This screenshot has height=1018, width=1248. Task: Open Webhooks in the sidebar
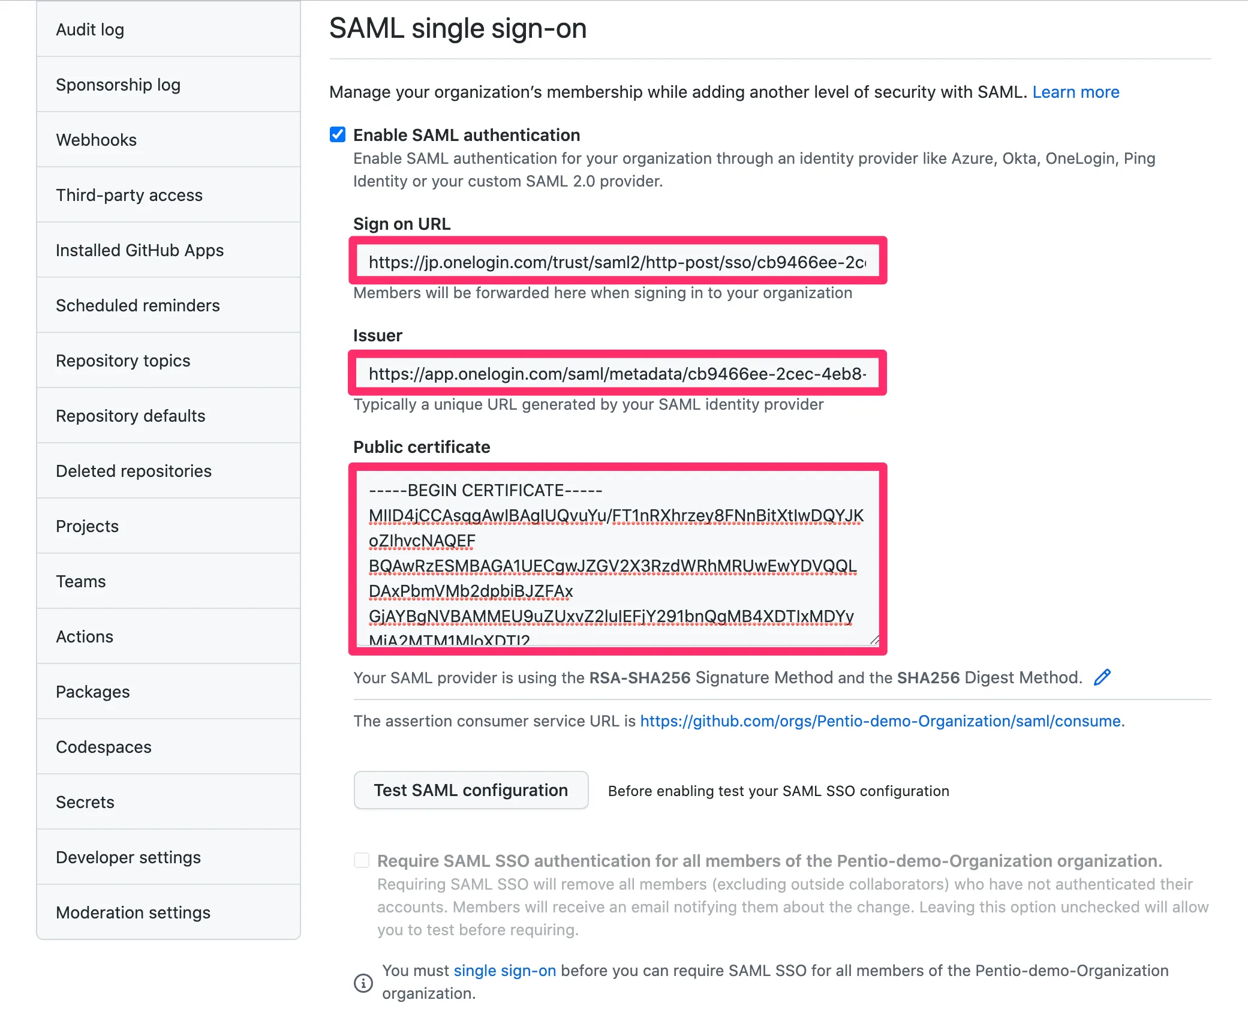[x=96, y=140]
